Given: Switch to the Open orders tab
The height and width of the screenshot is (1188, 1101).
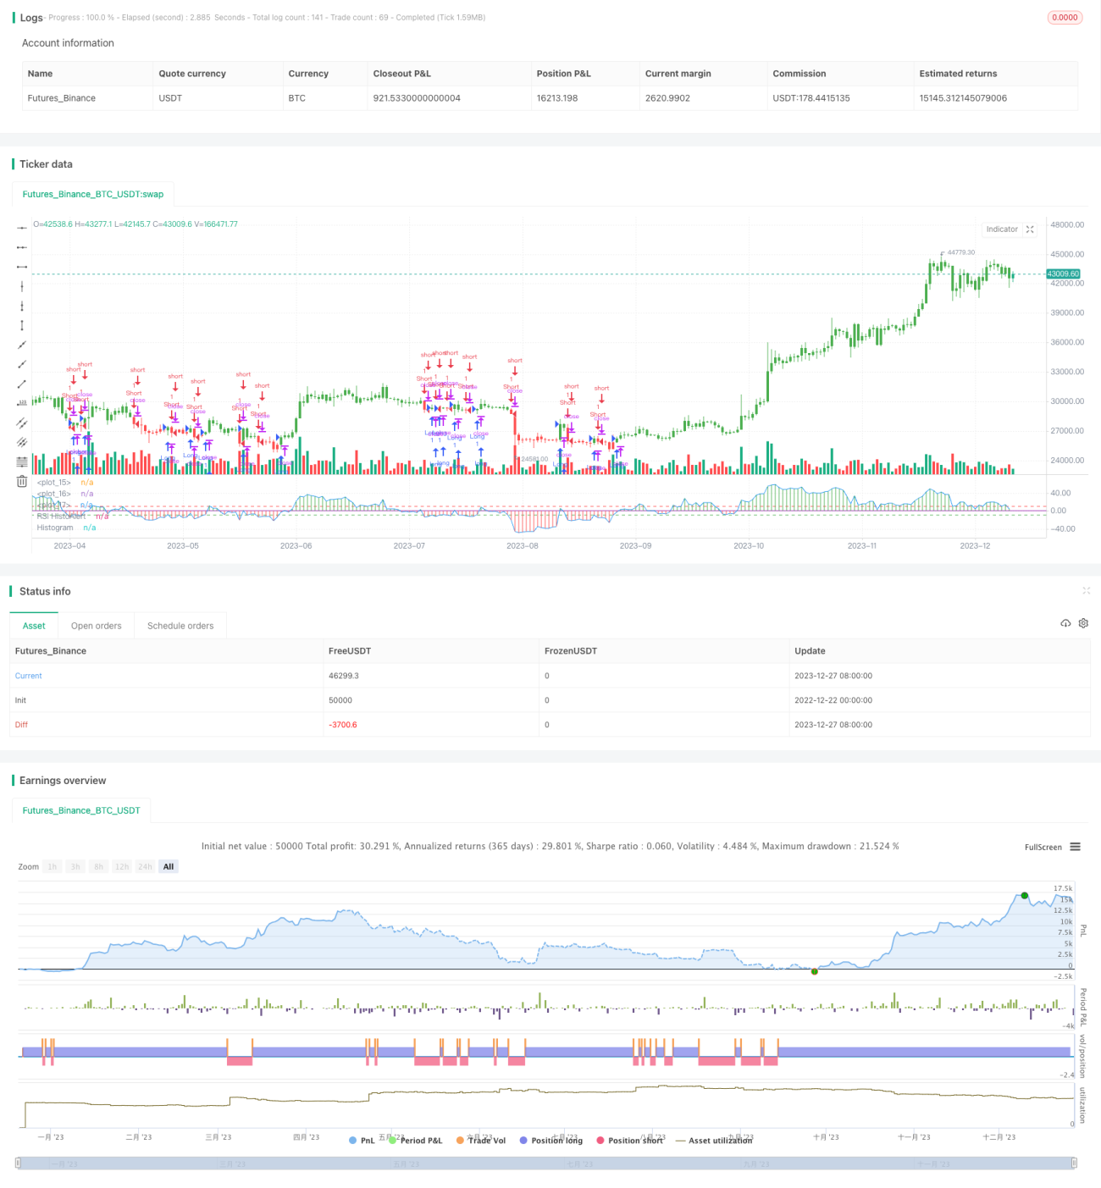Looking at the screenshot, I should [x=96, y=626].
